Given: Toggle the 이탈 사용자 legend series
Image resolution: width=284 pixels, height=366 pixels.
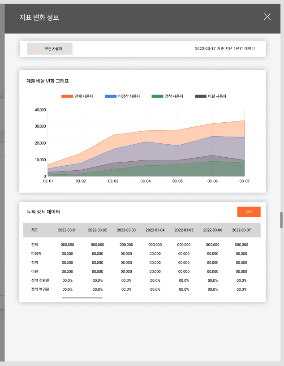Looking at the screenshot, I should click(x=211, y=96).
